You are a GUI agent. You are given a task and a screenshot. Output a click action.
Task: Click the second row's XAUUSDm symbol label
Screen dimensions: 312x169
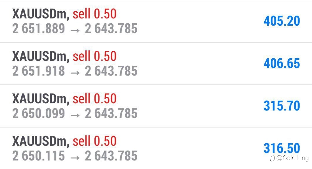41,56
